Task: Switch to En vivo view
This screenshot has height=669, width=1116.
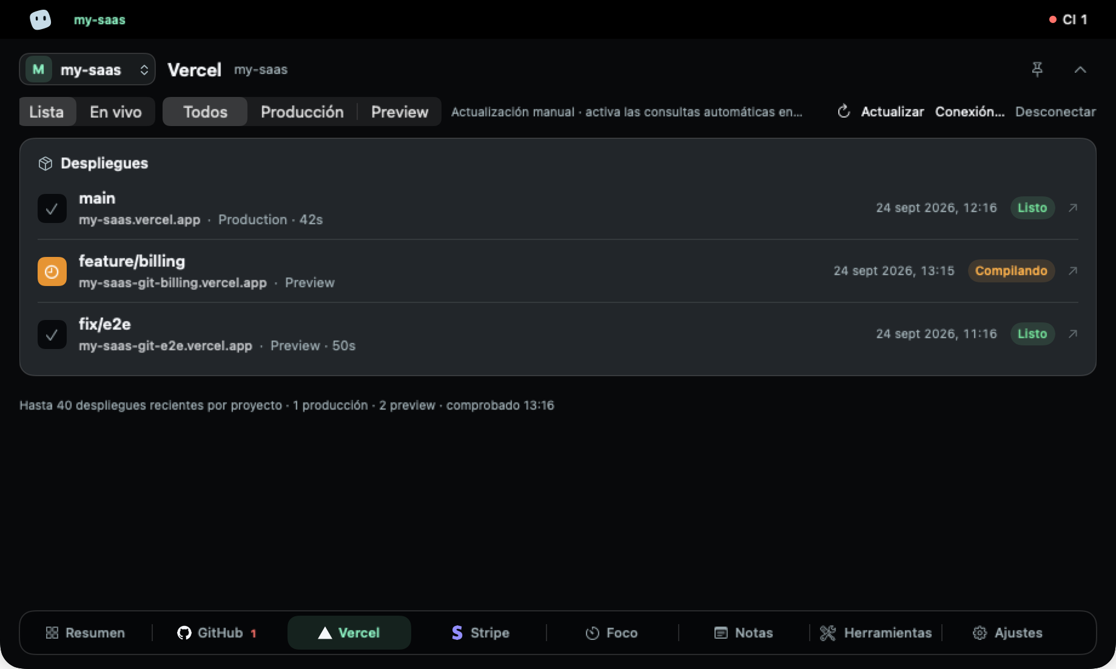Action: pyautogui.click(x=116, y=111)
